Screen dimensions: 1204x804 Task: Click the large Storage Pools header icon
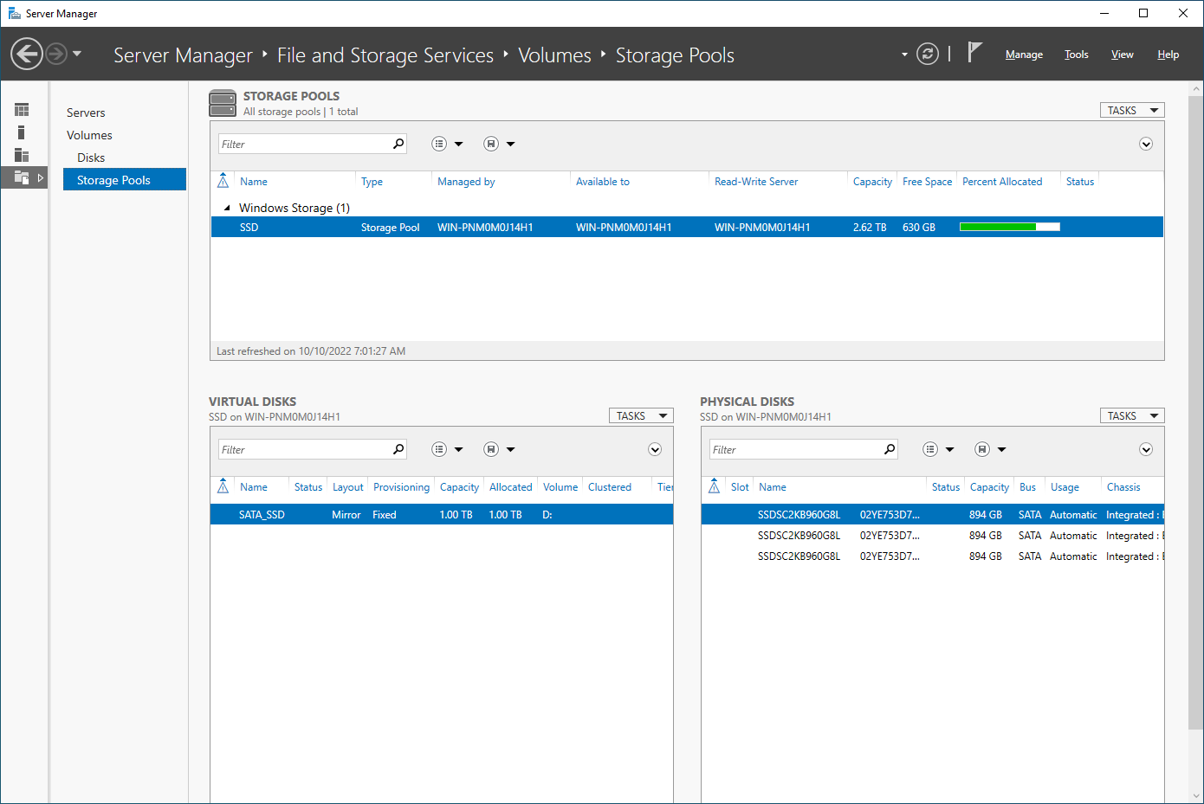pos(223,103)
